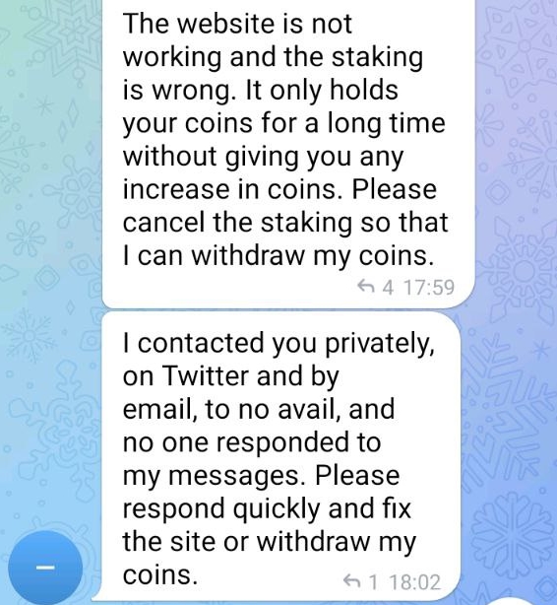Open the sender's blue avatar circle
This screenshot has height=605, width=557.
(x=45, y=568)
